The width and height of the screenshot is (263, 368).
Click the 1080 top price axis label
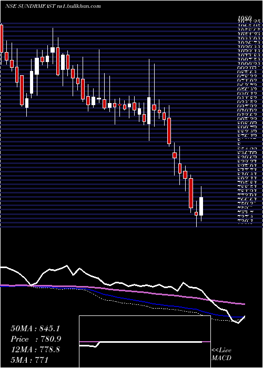(245, 18)
